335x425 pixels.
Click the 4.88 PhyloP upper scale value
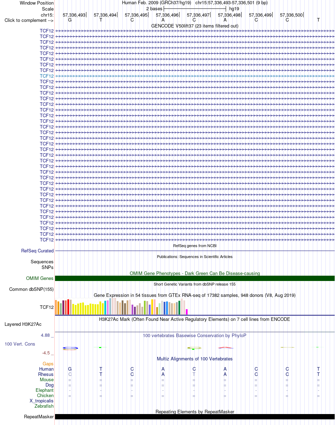click(x=47, y=335)
